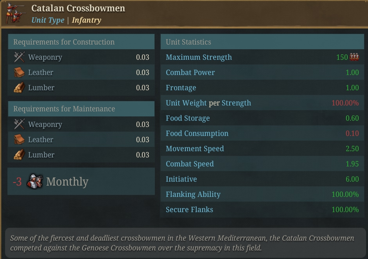Click the Catalan Crossbowmen unit portrait icon
The height and width of the screenshot is (259, 368).
15,13
